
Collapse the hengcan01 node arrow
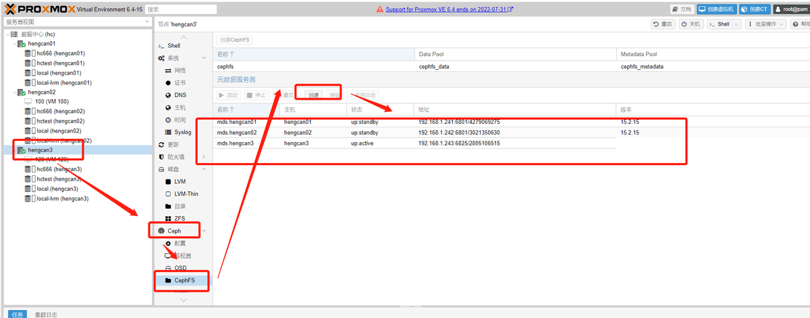13,43
